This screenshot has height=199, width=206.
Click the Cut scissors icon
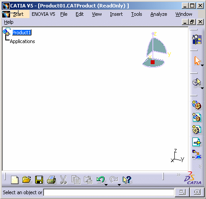coord(64,180)
